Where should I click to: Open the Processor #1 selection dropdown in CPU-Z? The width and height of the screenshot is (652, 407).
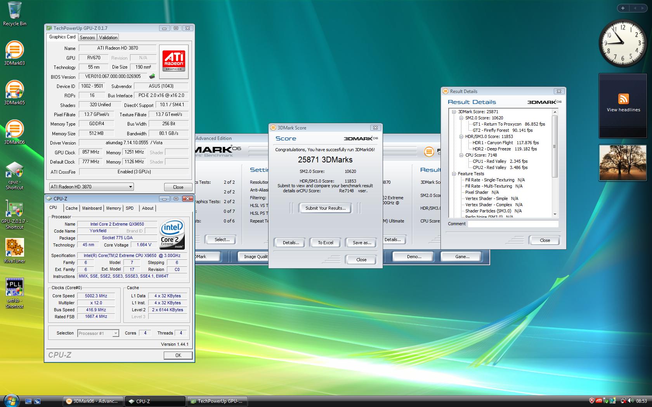[x=98, y=333]
